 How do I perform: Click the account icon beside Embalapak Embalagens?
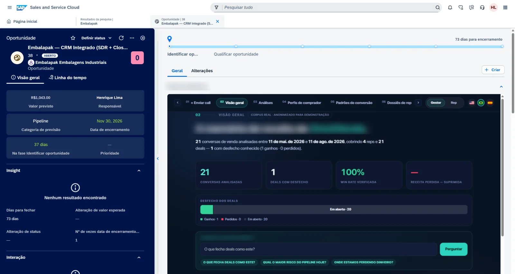(x=31, y=63)
